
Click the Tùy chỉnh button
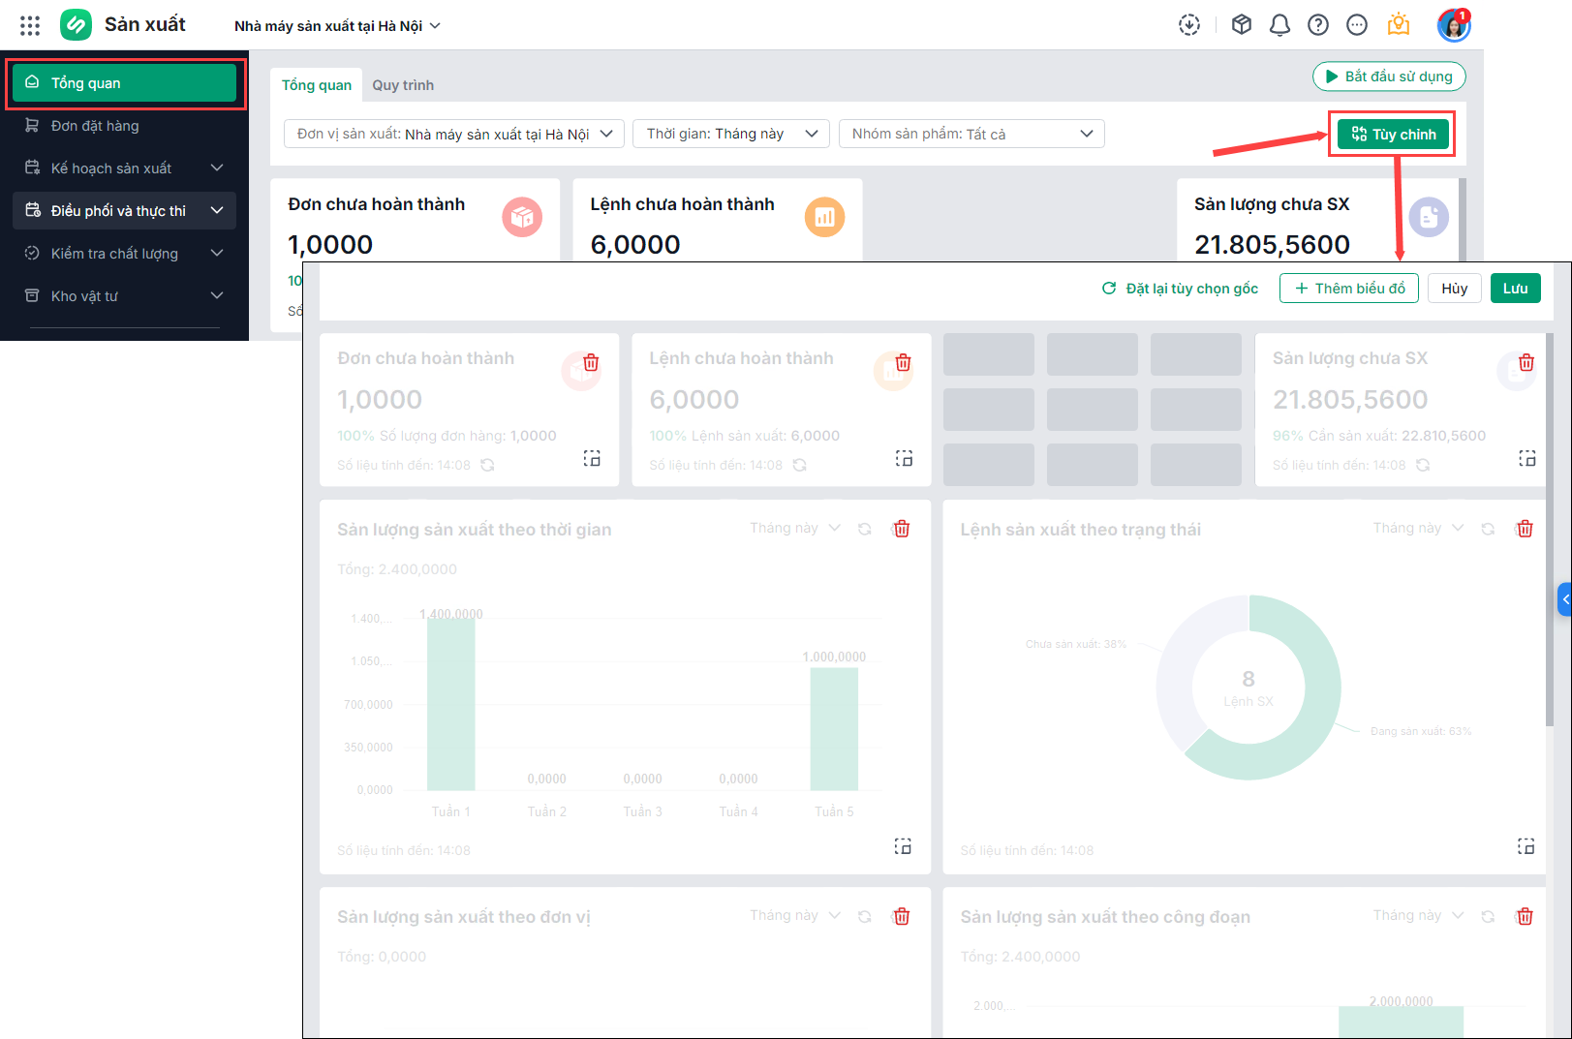pos(1393,135)
